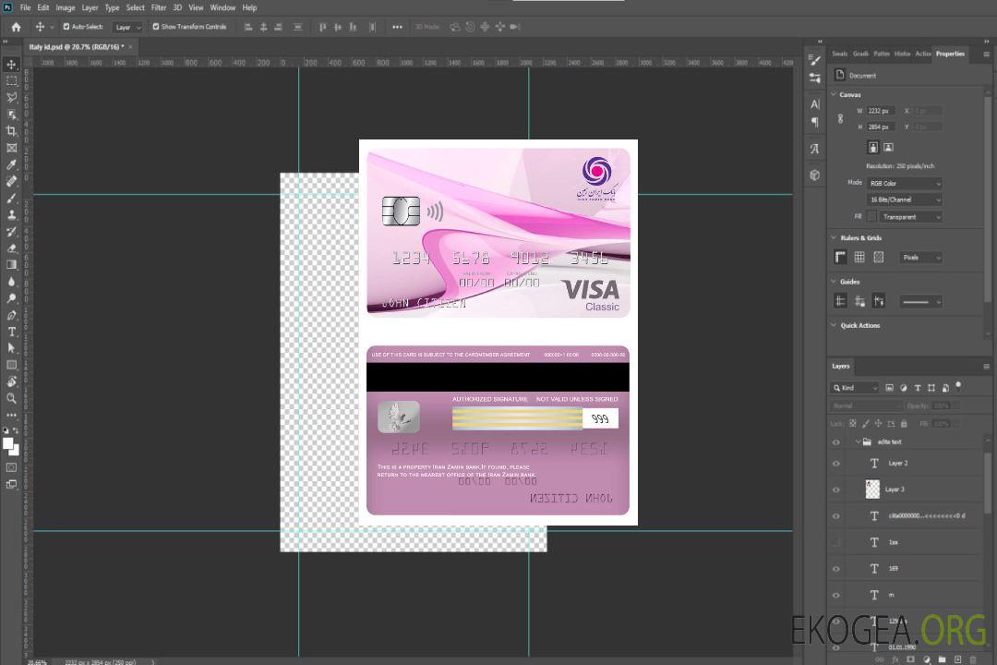
Task: Open the File menu
Action: click(x=25, y=7)
